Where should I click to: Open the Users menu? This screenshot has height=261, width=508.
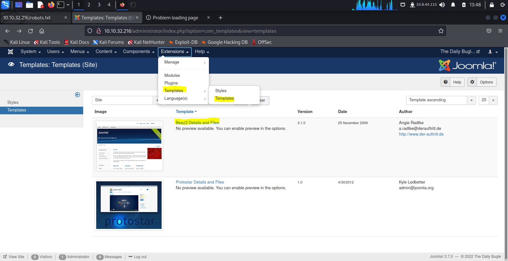(56, 52)
